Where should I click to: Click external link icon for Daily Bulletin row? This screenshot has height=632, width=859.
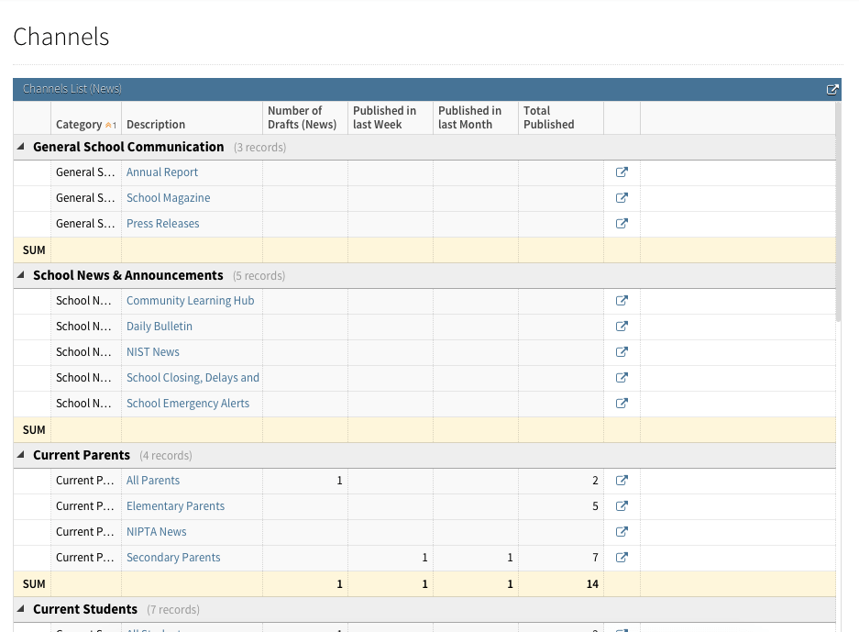622,327
